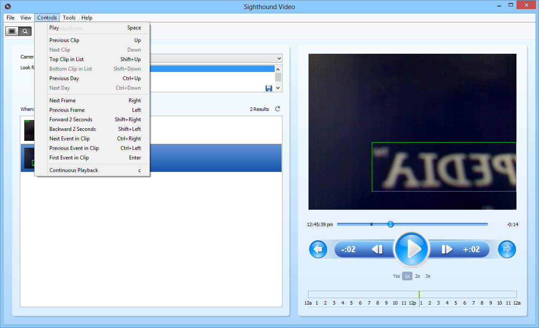Click the big Play button
Image resolution: width=539 pixels, height=328 pixels.
tap(412, 249)
